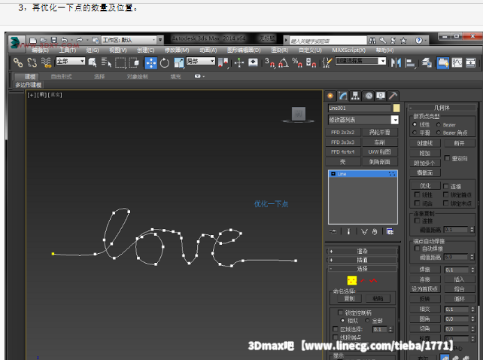Activate the Select Object arrow tool
The image size is (483, 360).
(x=93, y=63)
